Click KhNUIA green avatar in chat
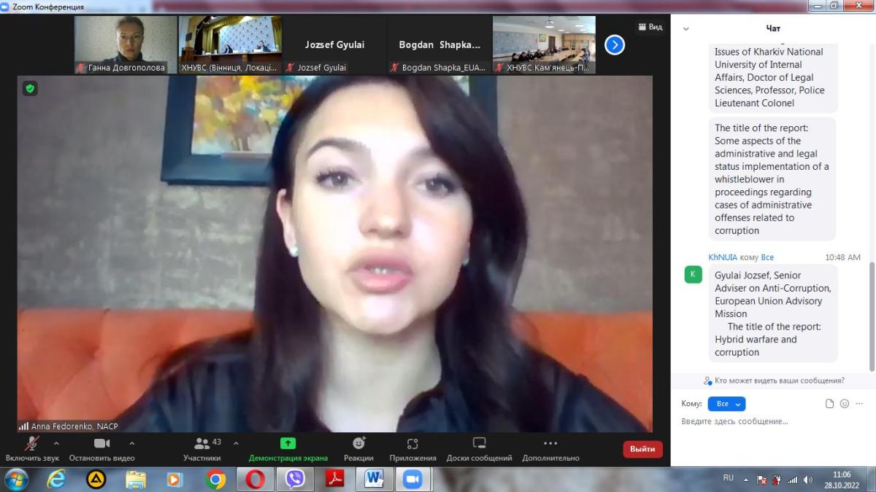Screen dimensions: 876x492 point(693,275)
